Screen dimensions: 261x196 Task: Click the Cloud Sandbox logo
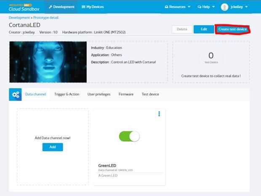pos(24,8)
